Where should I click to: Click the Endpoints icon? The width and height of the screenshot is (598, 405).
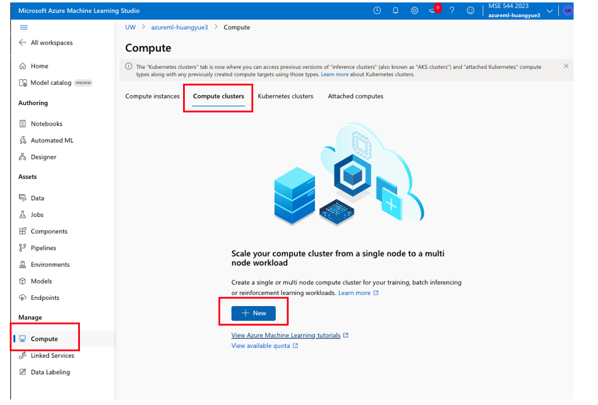[x=23, y=297]
